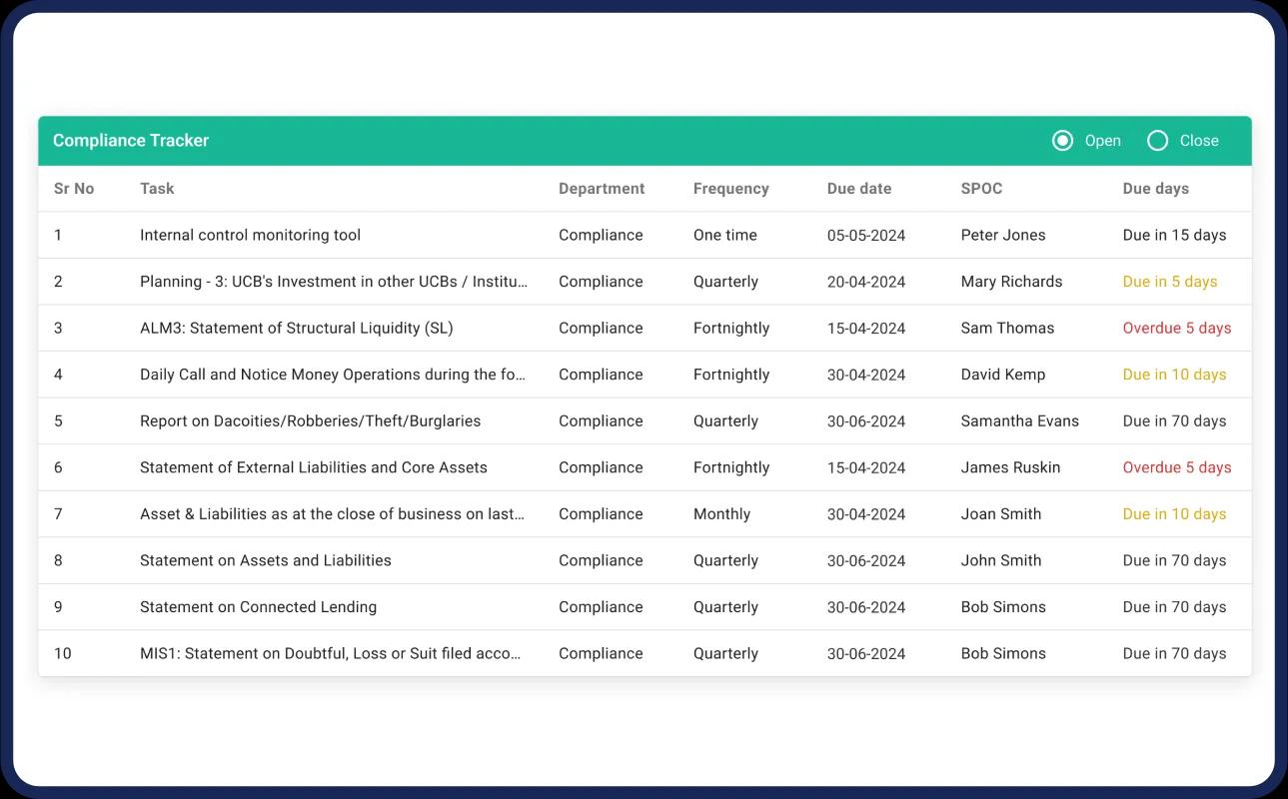Click SPOC name John Smith
Image resolution: width=1288 pixels, height=799 pixels.
(x=1001, y=560)
